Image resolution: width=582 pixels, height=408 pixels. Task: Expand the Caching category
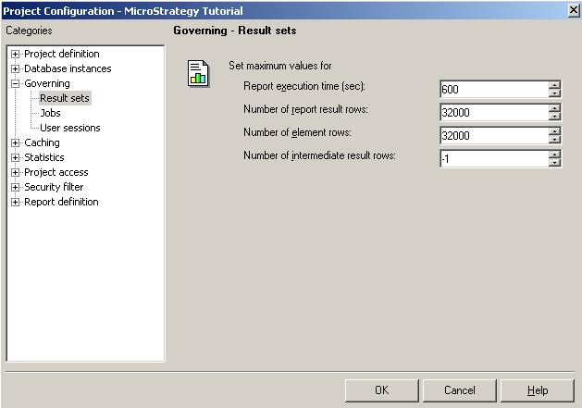point(15,142)
